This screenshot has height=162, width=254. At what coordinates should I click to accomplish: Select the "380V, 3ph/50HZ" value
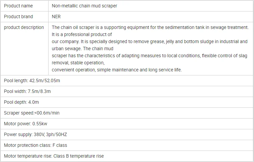coord(50,134)
